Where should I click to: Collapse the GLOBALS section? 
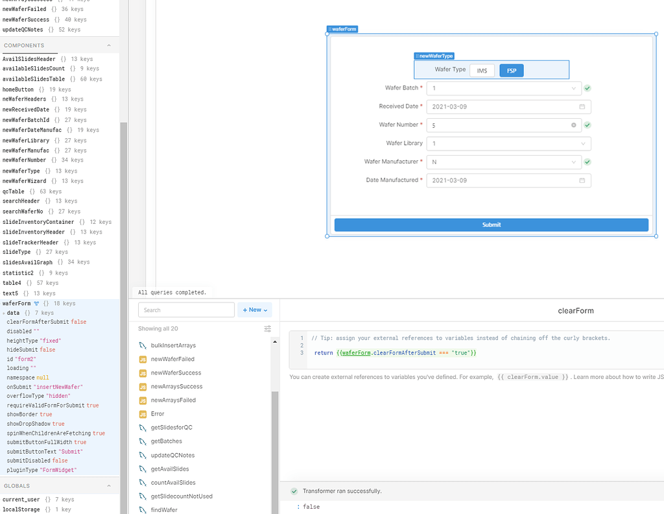(108, 485)
